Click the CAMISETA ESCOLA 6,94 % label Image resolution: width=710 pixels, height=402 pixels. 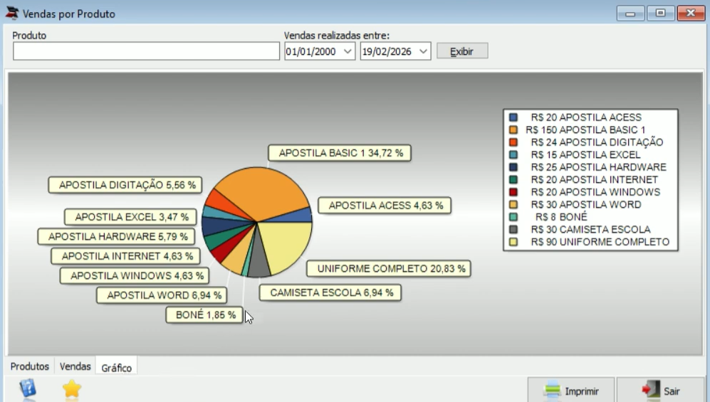pyautogui.click(x=330, y=292)
